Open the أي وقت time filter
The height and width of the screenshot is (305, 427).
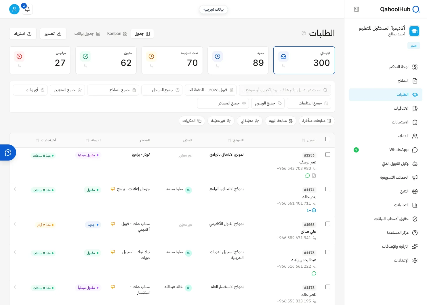click(x=30, y=90)
